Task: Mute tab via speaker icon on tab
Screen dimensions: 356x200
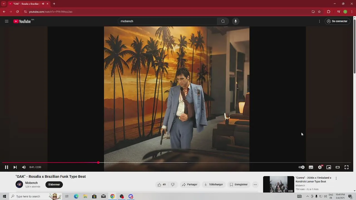Action: (43, 4)
